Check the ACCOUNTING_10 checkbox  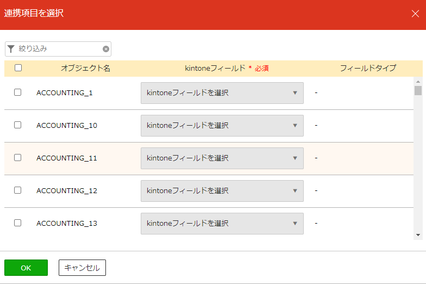point(17,125)
